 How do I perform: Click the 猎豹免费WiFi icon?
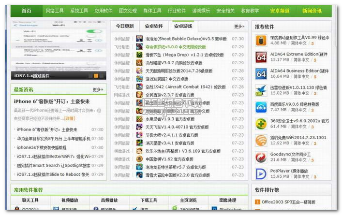pyautogui.click(x=261, y=141)
